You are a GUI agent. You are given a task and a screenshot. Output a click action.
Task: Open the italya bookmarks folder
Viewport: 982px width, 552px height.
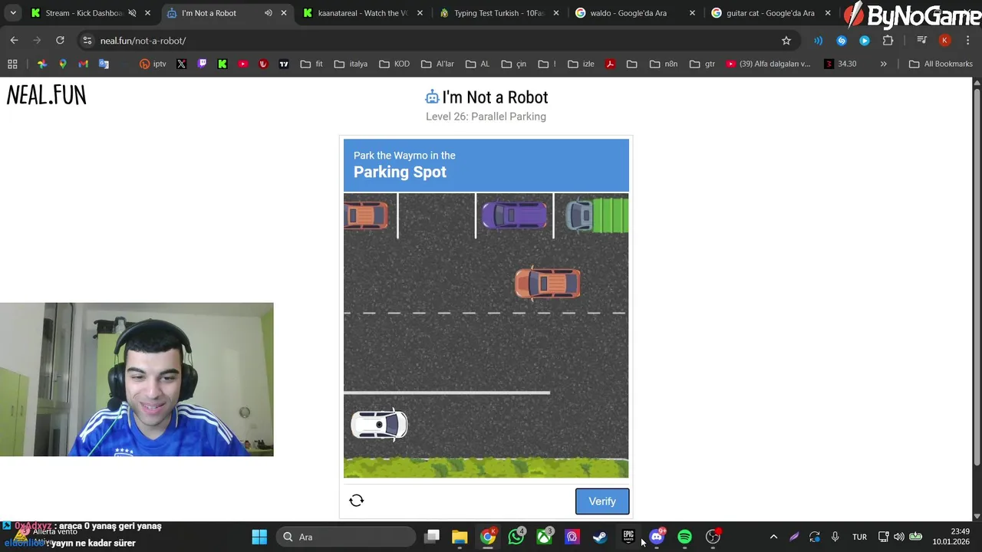click(x=351, y=64)
